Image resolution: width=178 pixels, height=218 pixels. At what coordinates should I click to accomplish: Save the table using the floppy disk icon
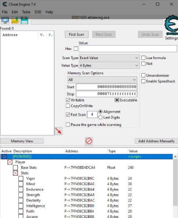[x=25, y=21]
